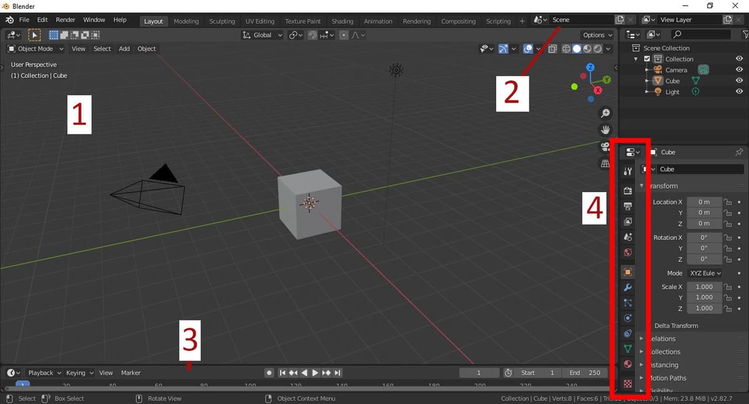Toggle auto keying record button
Viewport: 749px width, 404px height.
pyautogui.click(x=269, y=373)
